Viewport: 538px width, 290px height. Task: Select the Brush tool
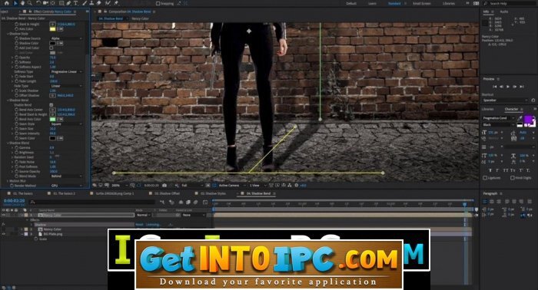tap(85, 3)
